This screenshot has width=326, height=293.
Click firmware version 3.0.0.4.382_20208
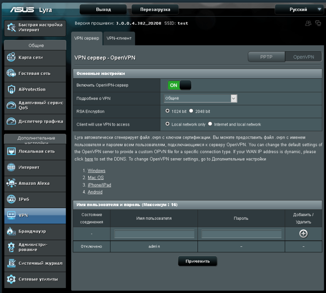click(138, 23)
